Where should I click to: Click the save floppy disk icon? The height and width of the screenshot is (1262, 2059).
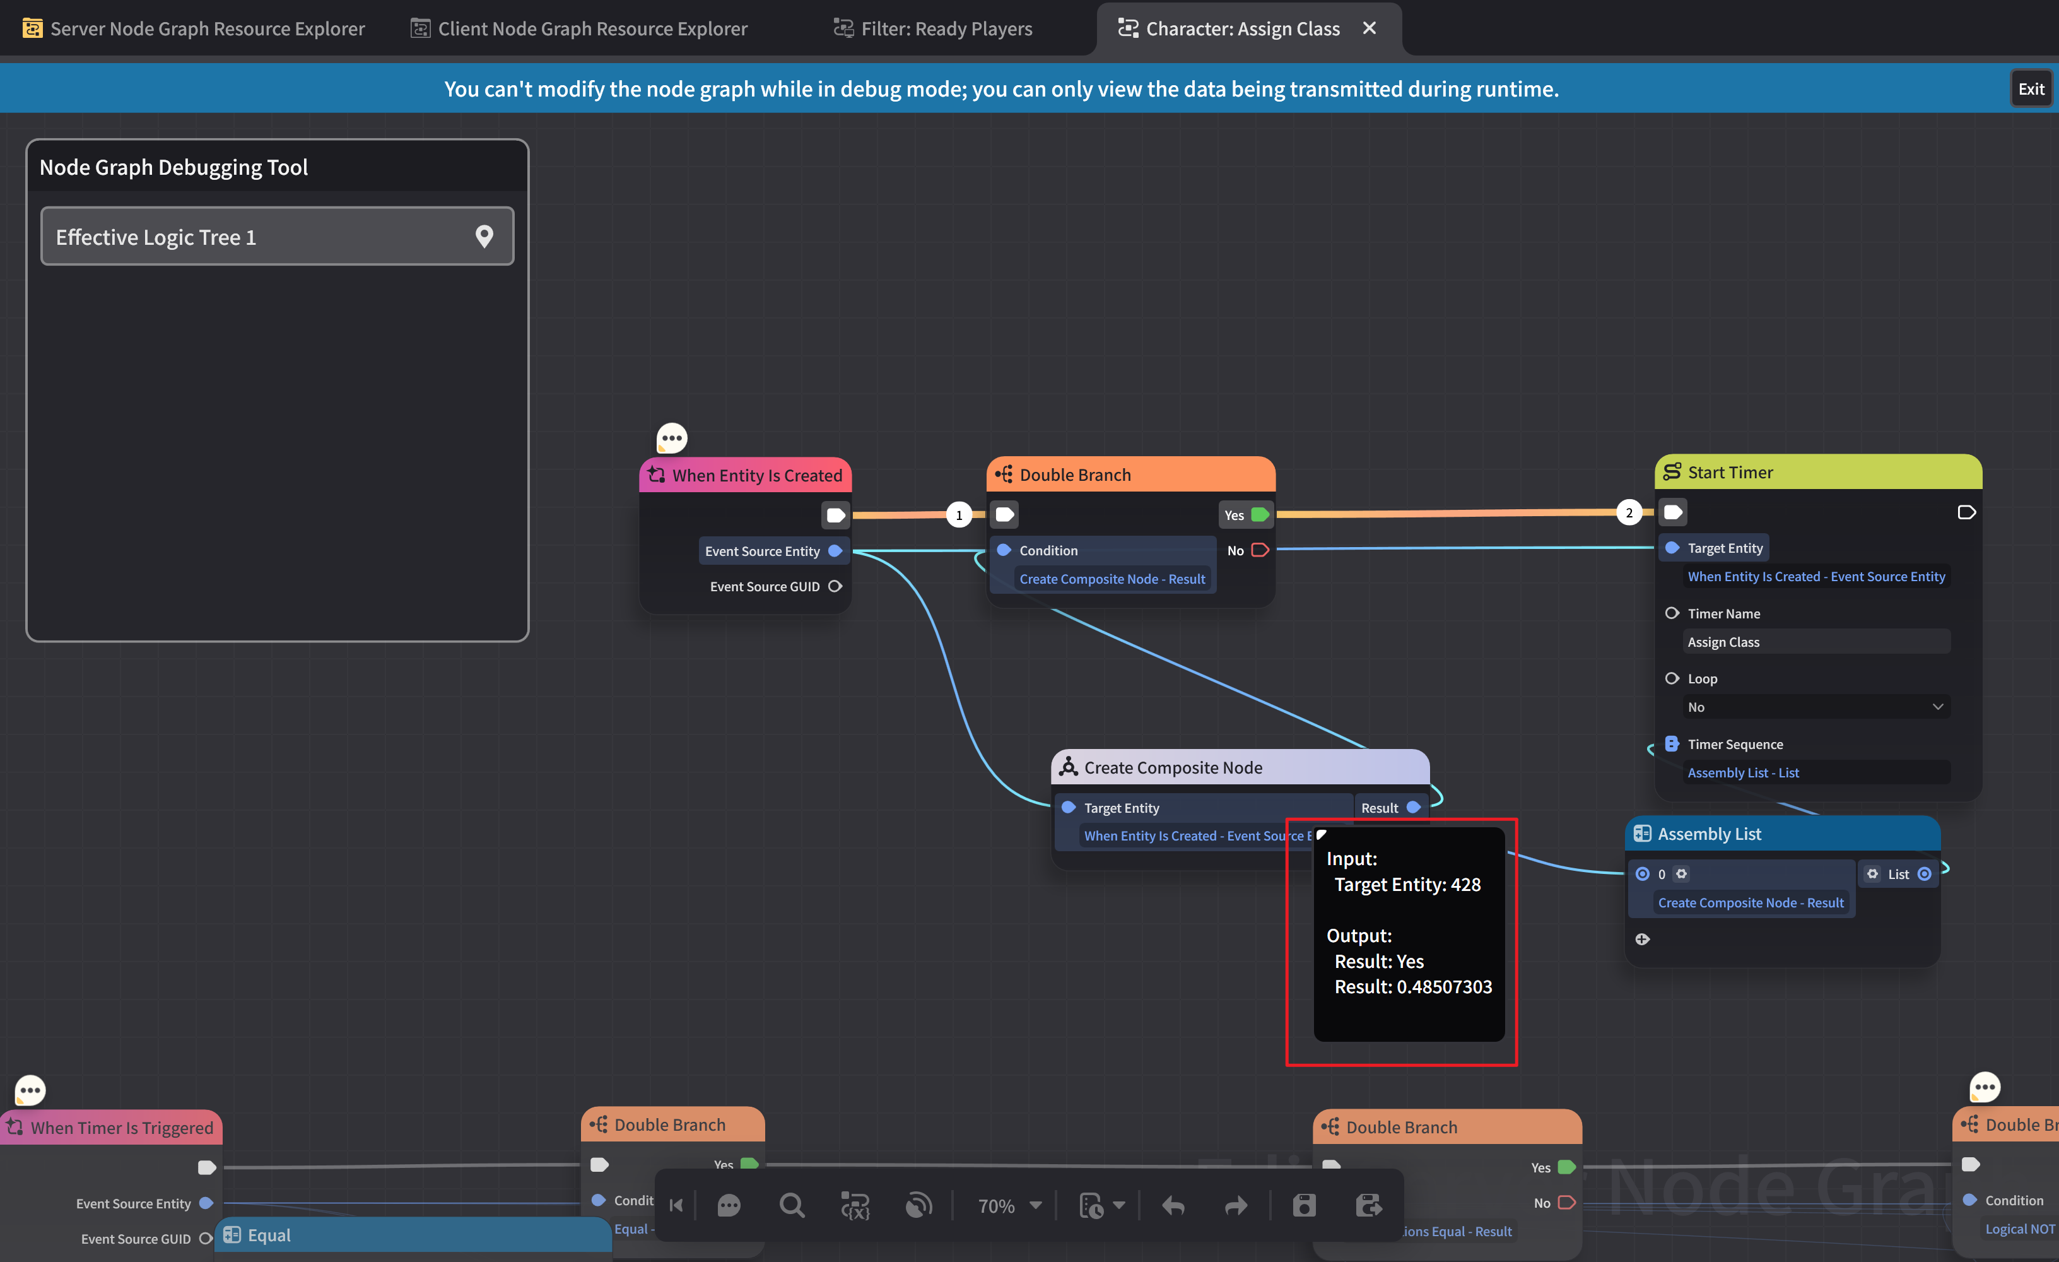point(1305,1205)
